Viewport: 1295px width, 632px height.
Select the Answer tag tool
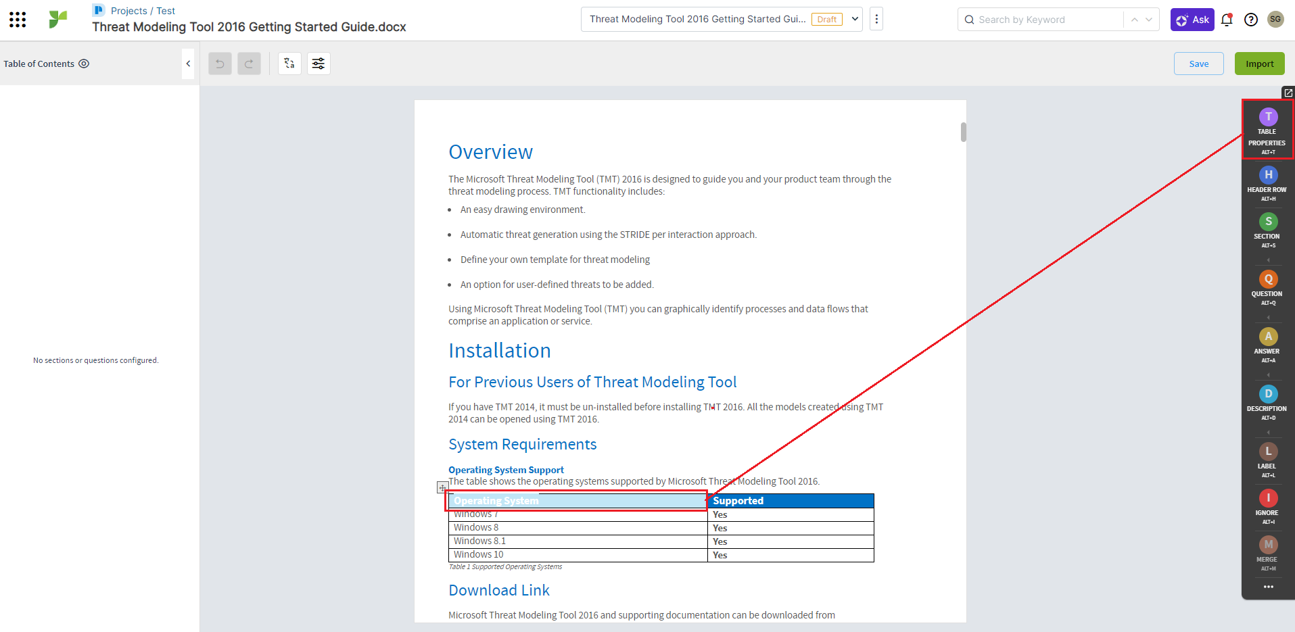pyautogui.click(x=1267, y=345)
